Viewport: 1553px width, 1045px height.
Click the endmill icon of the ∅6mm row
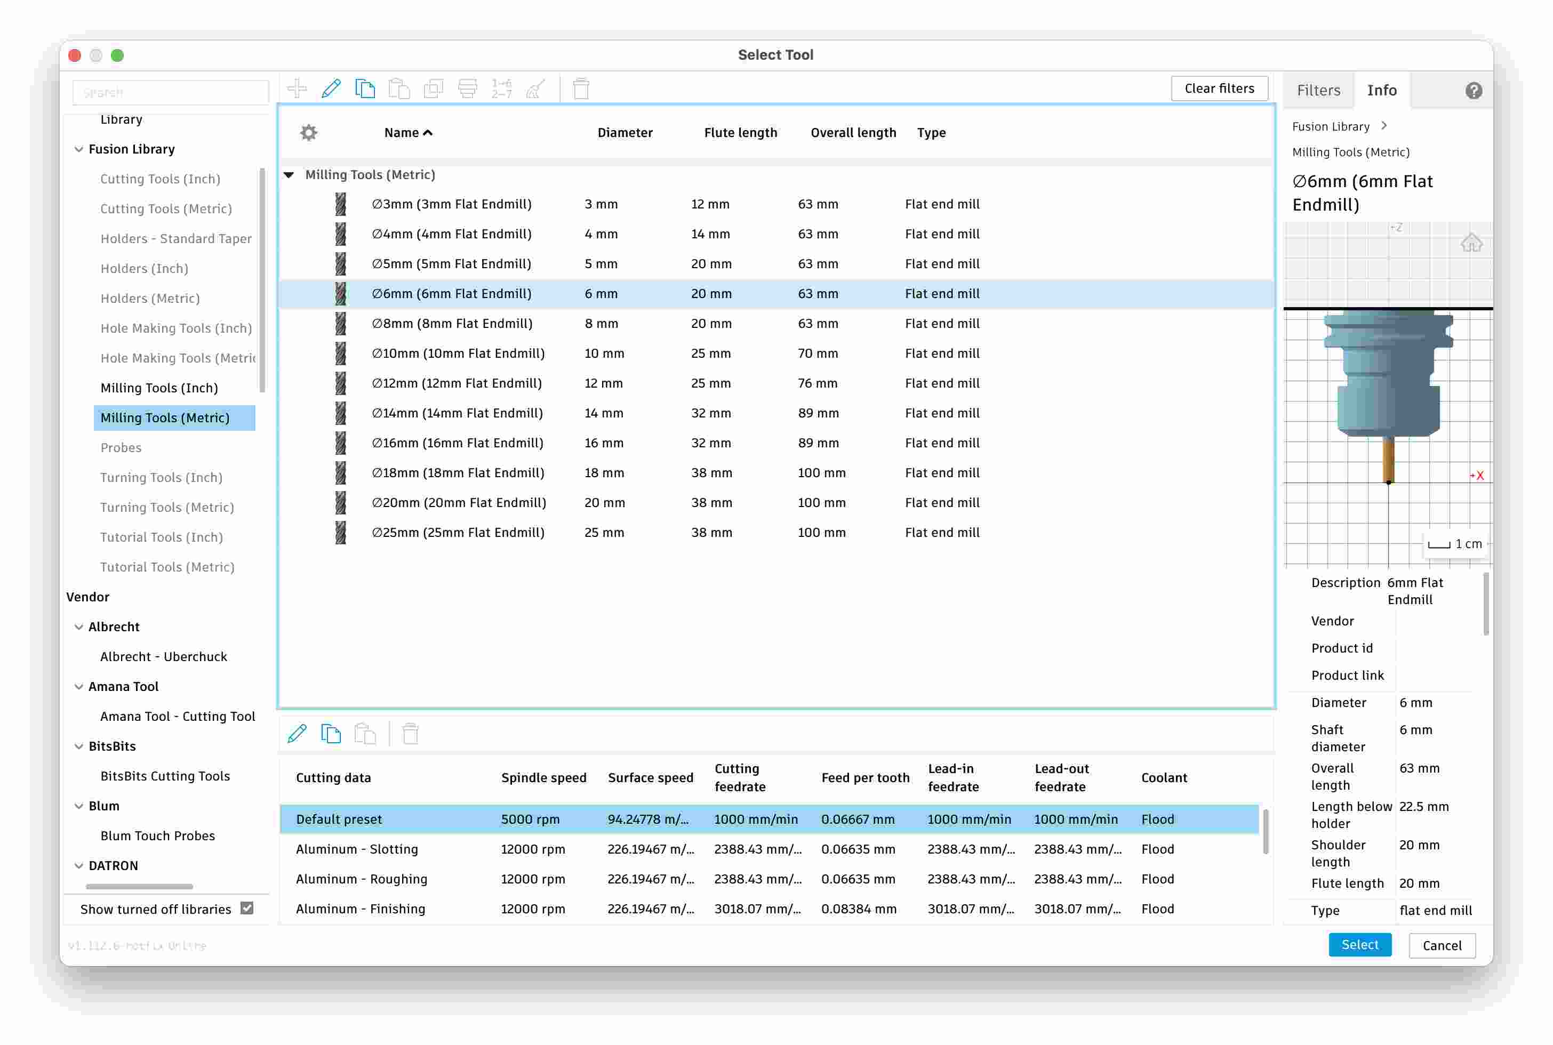(x=341, y=293)
